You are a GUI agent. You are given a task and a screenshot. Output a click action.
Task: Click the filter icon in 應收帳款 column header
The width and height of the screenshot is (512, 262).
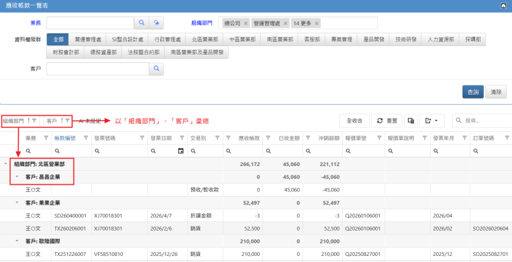[228, 138]
